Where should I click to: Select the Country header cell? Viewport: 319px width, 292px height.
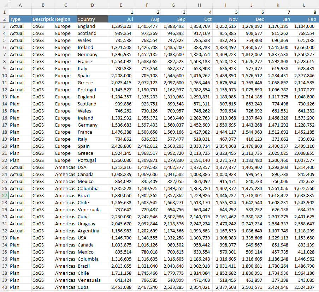(92, 19)
